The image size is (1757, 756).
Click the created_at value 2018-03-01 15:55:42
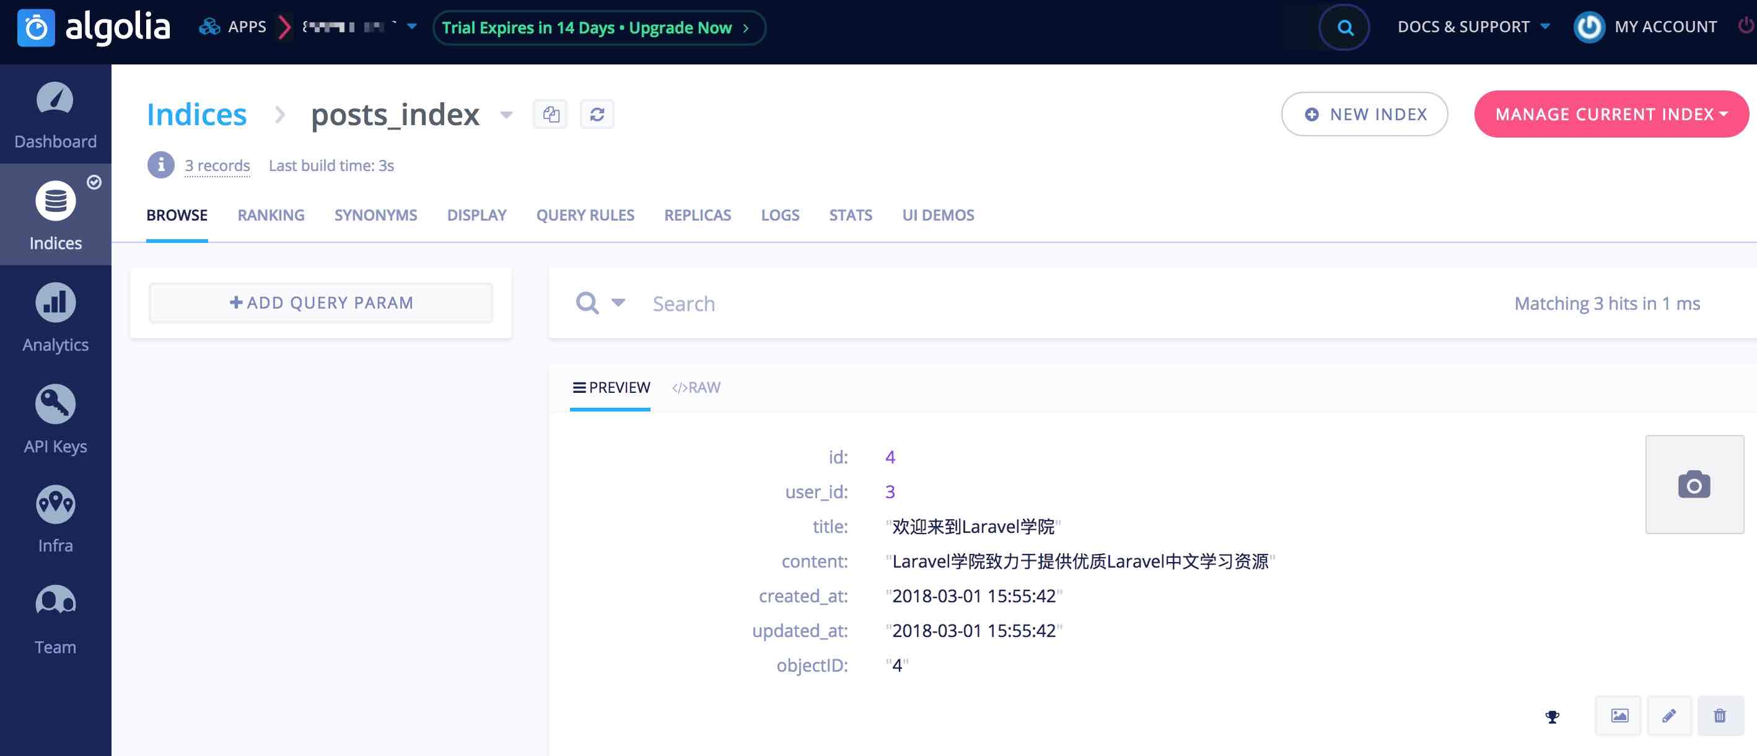pyautogui.click(x=973, y=596)
